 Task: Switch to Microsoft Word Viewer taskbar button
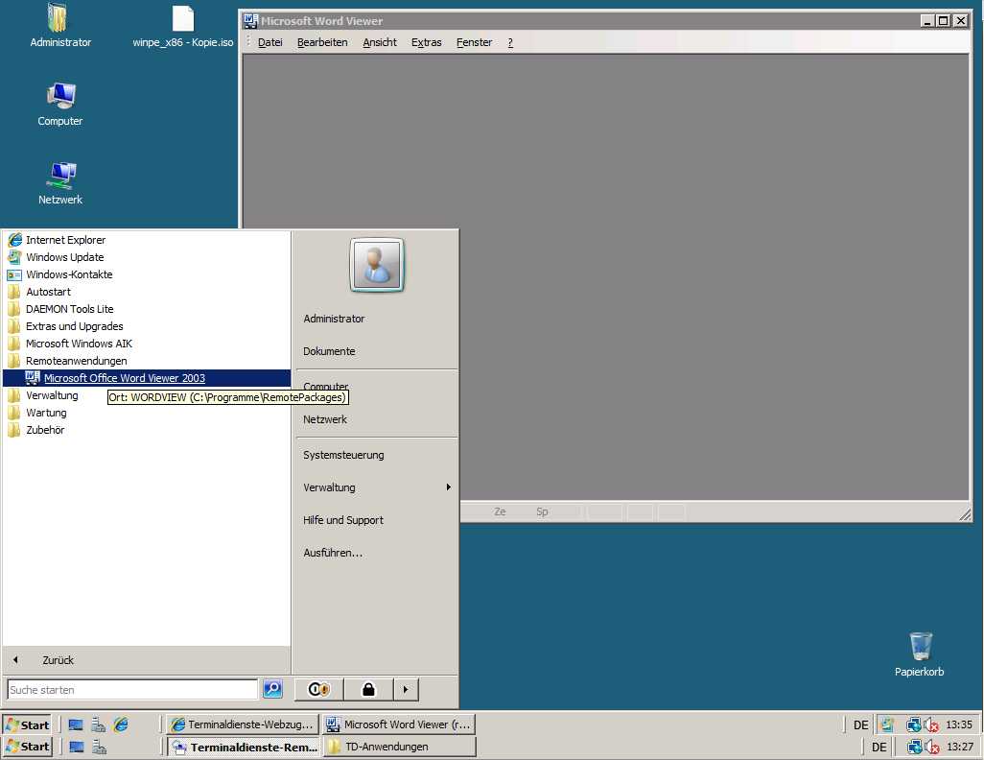click(x=399, y=724)
